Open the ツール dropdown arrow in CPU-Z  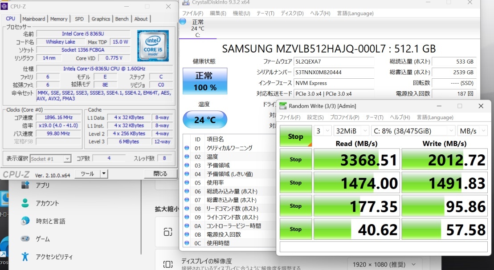(x=104, y=173)
